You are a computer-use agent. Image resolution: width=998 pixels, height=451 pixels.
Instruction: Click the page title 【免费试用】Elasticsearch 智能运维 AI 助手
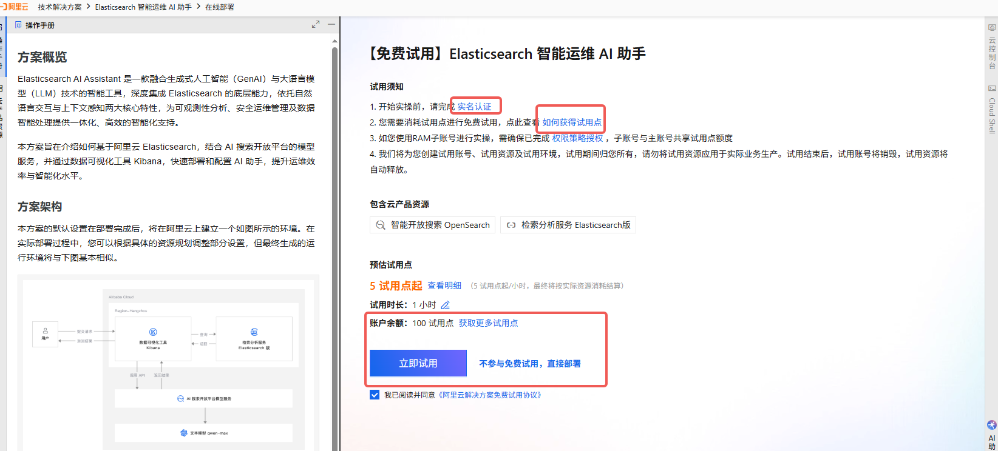click(x=506, y=54)
